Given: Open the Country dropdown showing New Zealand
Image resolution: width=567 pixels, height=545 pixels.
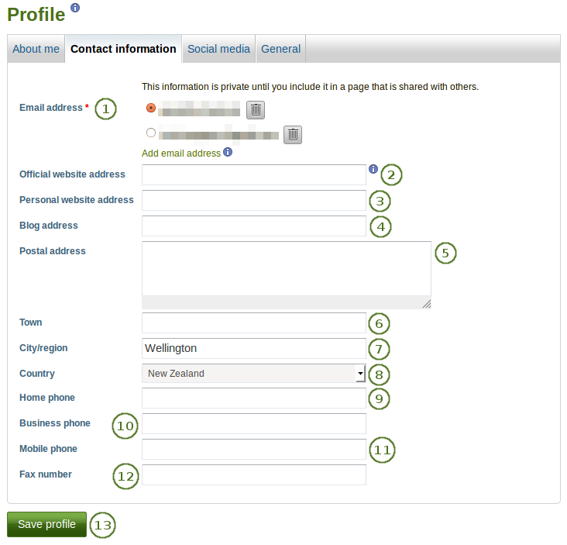Looking at the screenshot, I should click(253, 374).
